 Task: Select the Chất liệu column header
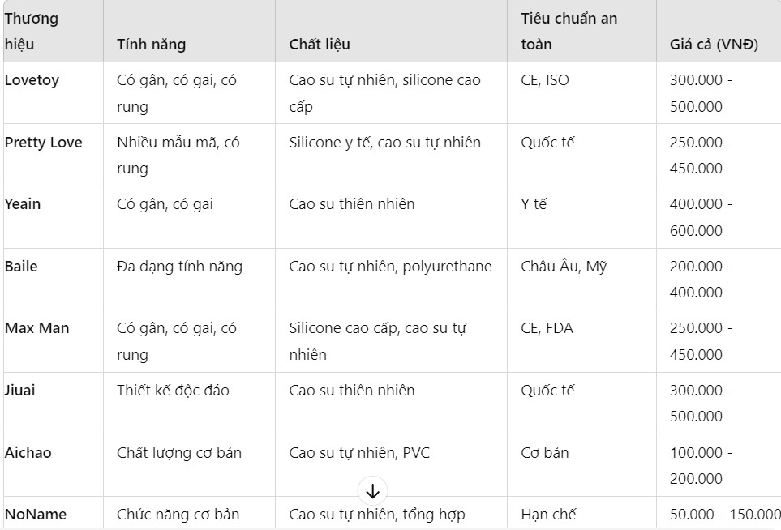(x=320, y=45)
